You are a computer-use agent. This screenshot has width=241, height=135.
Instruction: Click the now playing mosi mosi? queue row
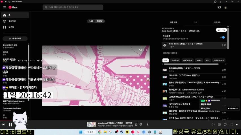[194, 45]
